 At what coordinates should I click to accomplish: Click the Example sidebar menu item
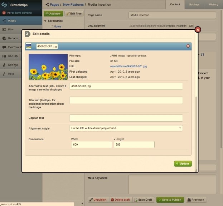(x=11, y=47)
